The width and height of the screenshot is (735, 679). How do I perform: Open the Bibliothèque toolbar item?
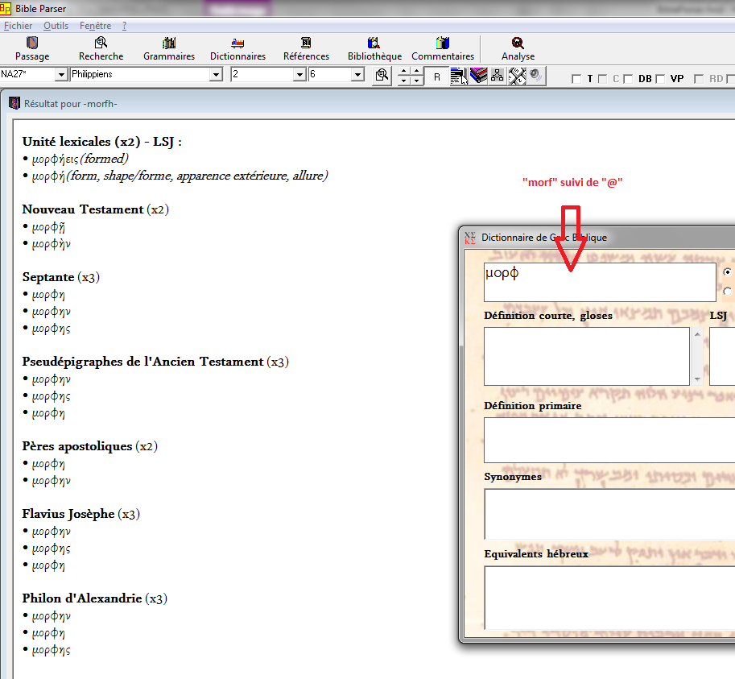pos(374,49)
